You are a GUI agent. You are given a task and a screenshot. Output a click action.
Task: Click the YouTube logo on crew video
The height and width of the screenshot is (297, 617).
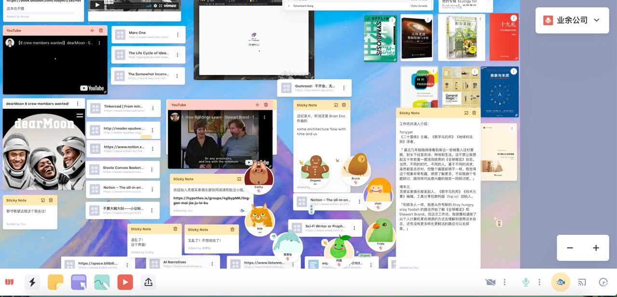92,88
